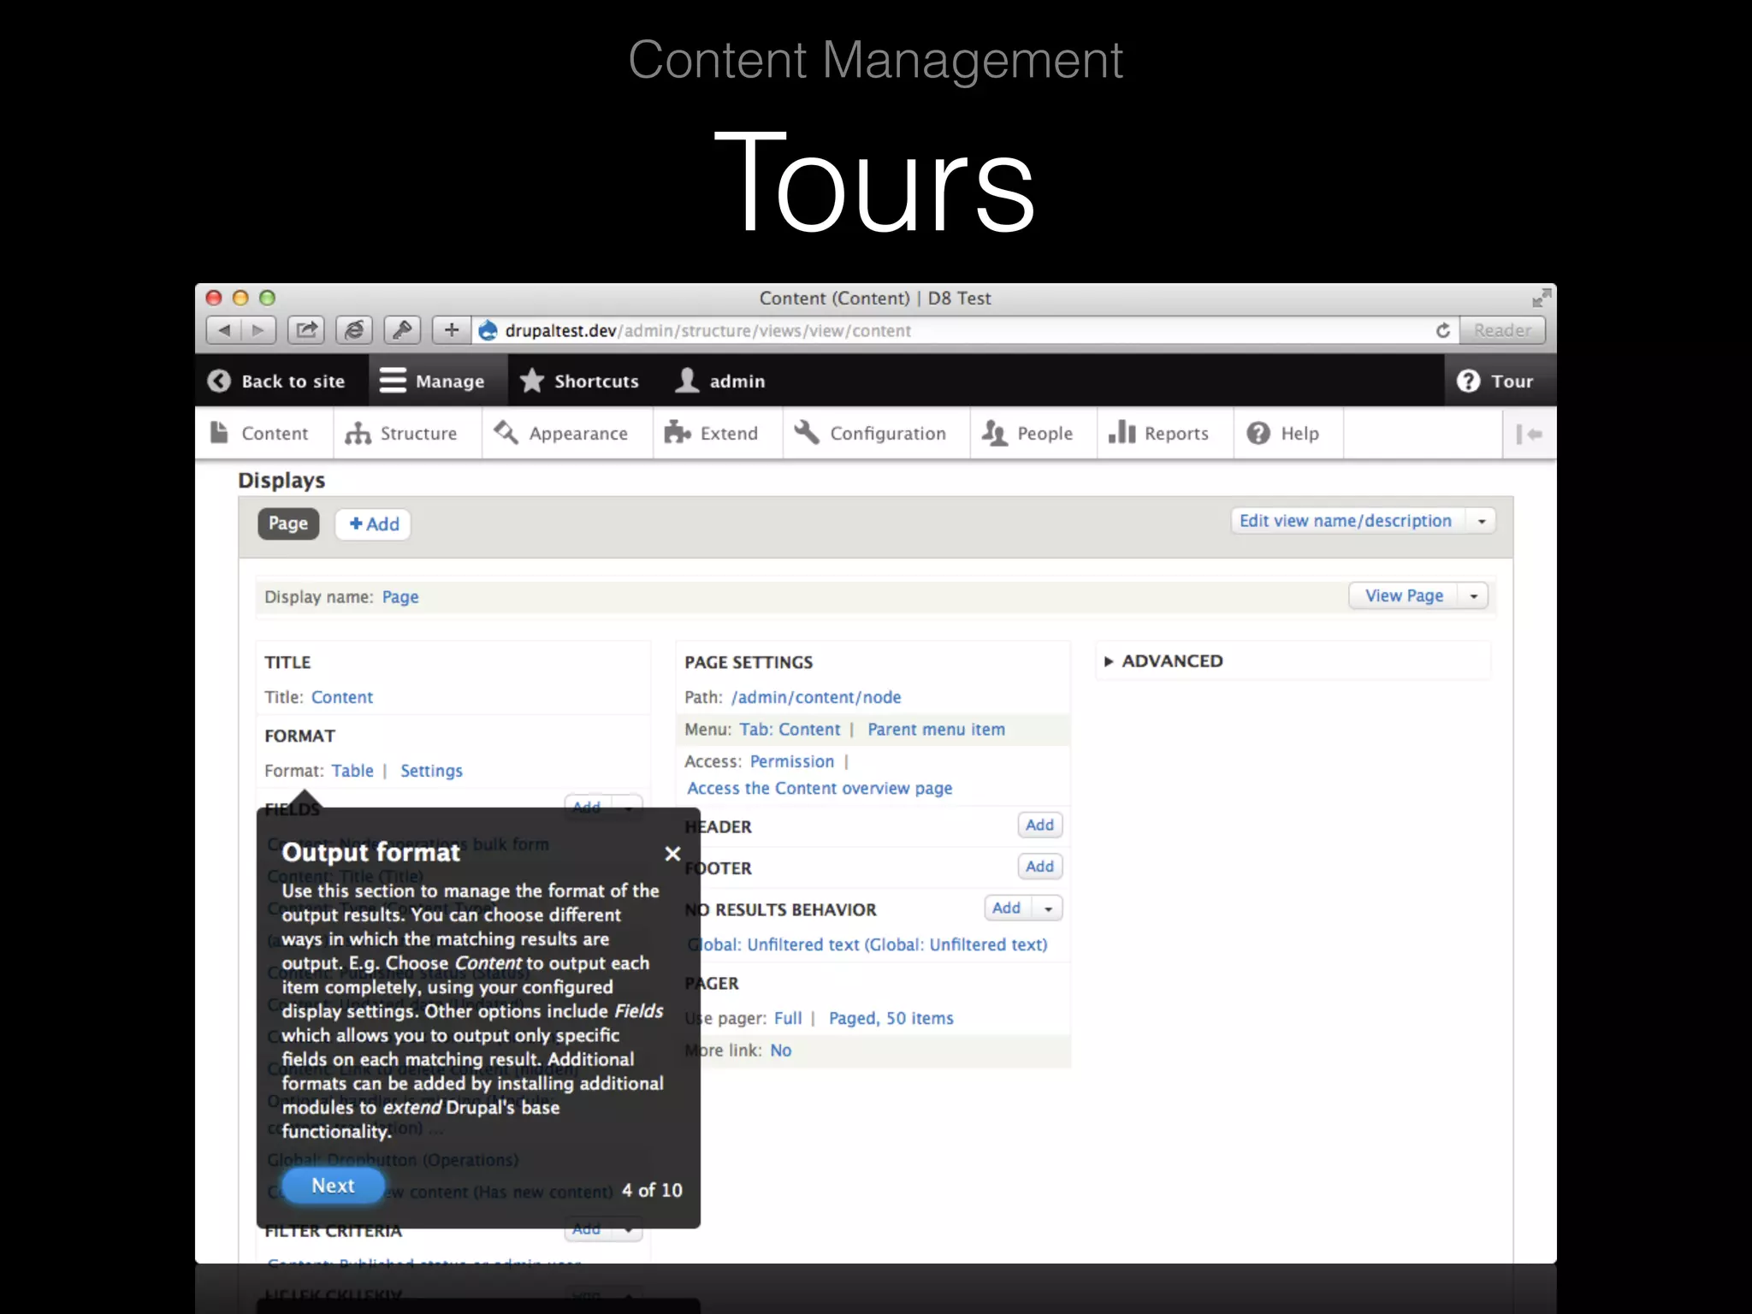Screen dimensions: 1752x1314
Task: Click the Reader button in address bar
Action: 1502,330
